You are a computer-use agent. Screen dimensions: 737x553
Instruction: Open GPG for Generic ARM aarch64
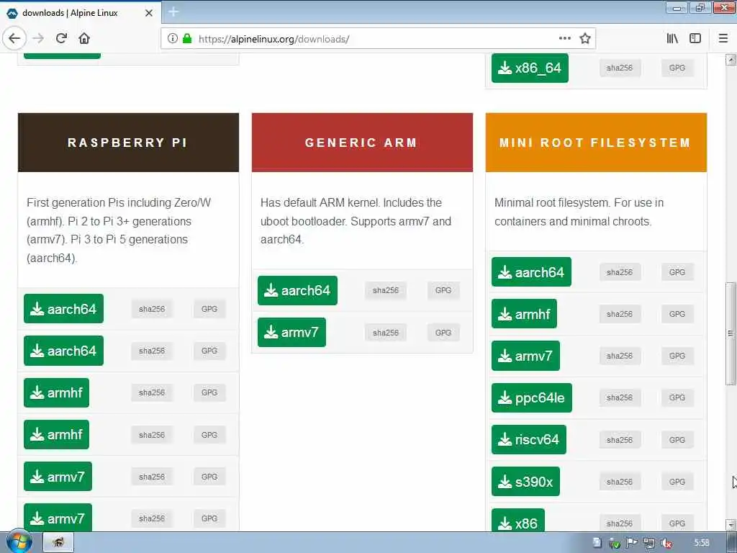[443, 291]
